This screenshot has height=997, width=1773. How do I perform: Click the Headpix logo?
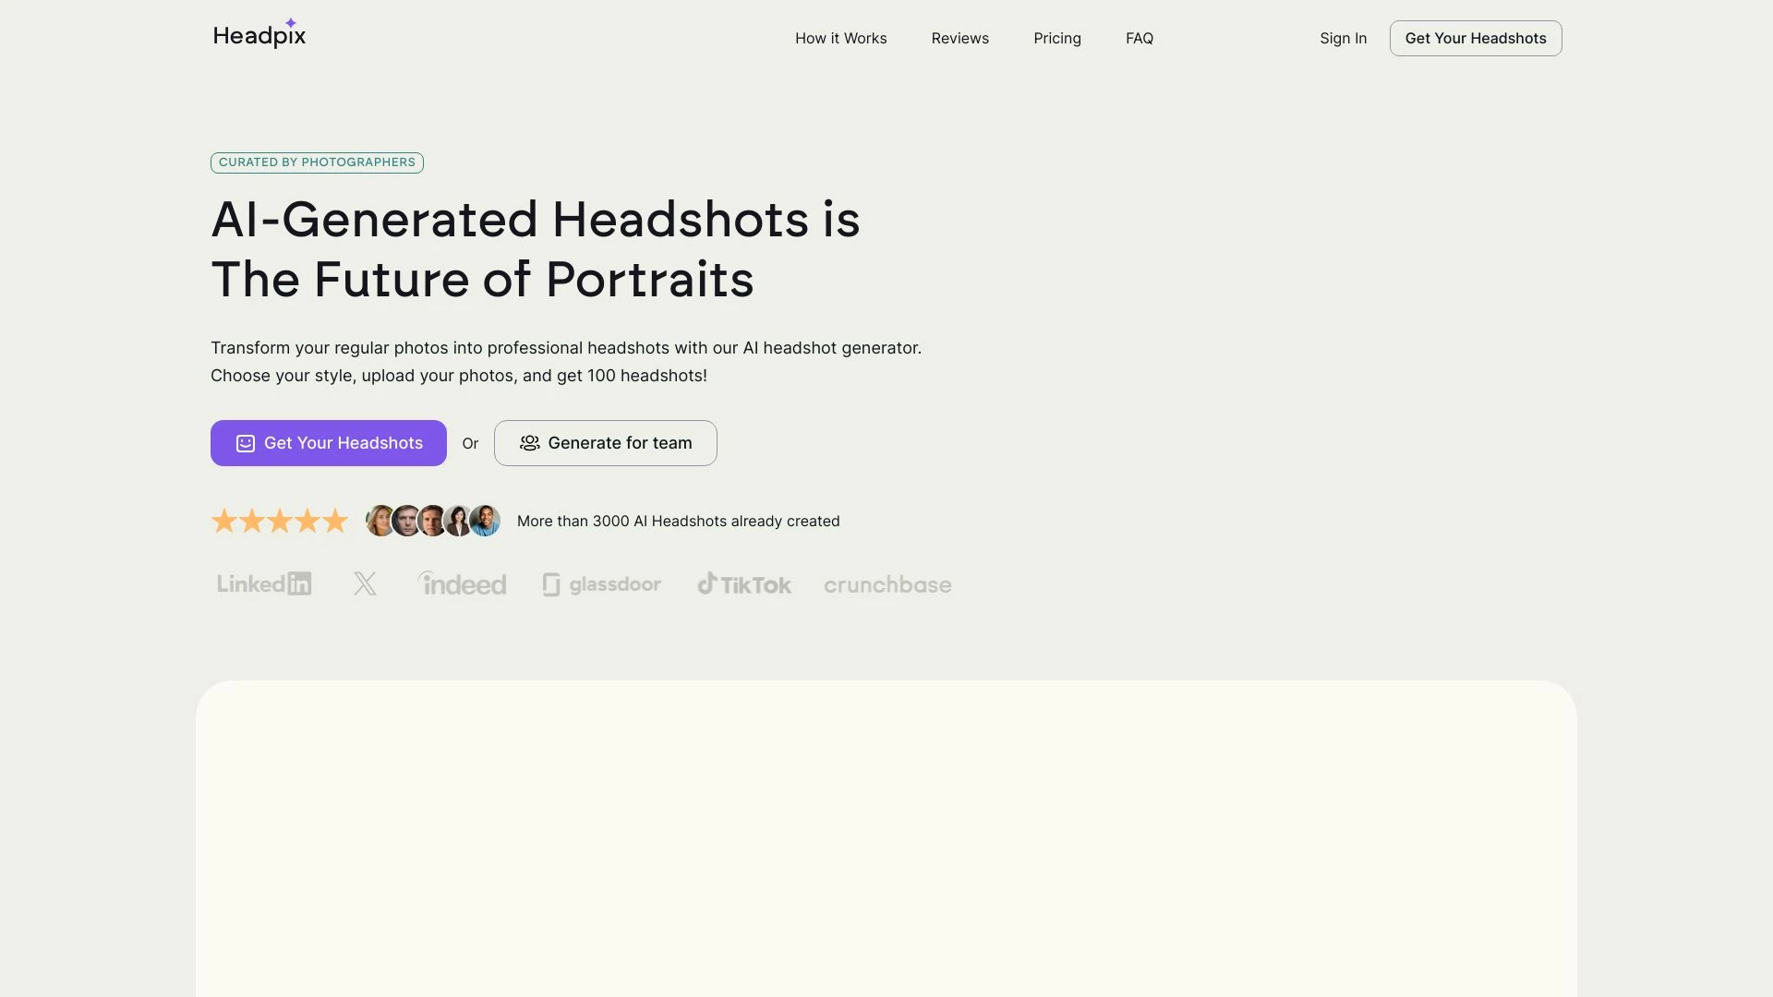pos(259,35)
